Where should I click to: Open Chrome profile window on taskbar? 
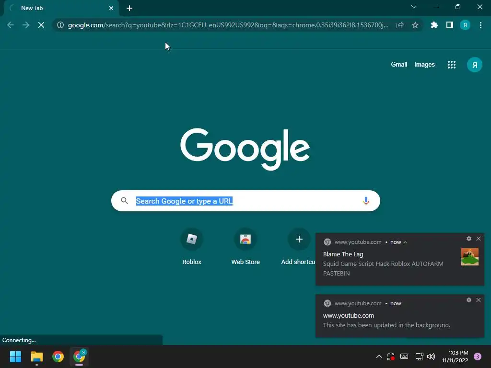coord(79,356)
